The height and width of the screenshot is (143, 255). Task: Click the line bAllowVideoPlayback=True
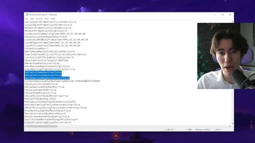[x=41, y=93]
